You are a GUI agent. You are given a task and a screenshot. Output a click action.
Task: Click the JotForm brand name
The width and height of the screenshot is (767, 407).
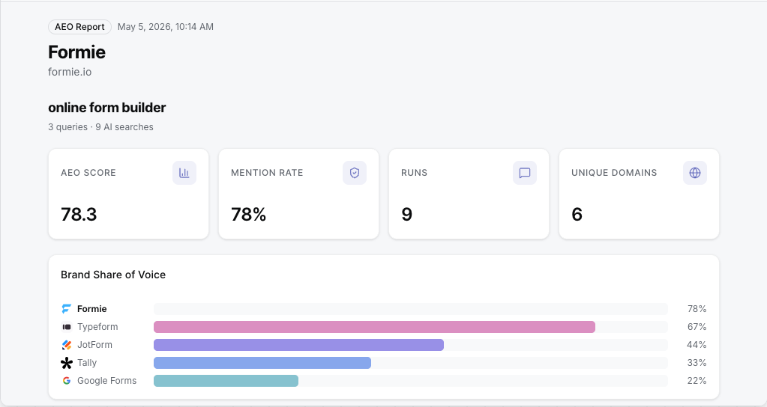95,345
